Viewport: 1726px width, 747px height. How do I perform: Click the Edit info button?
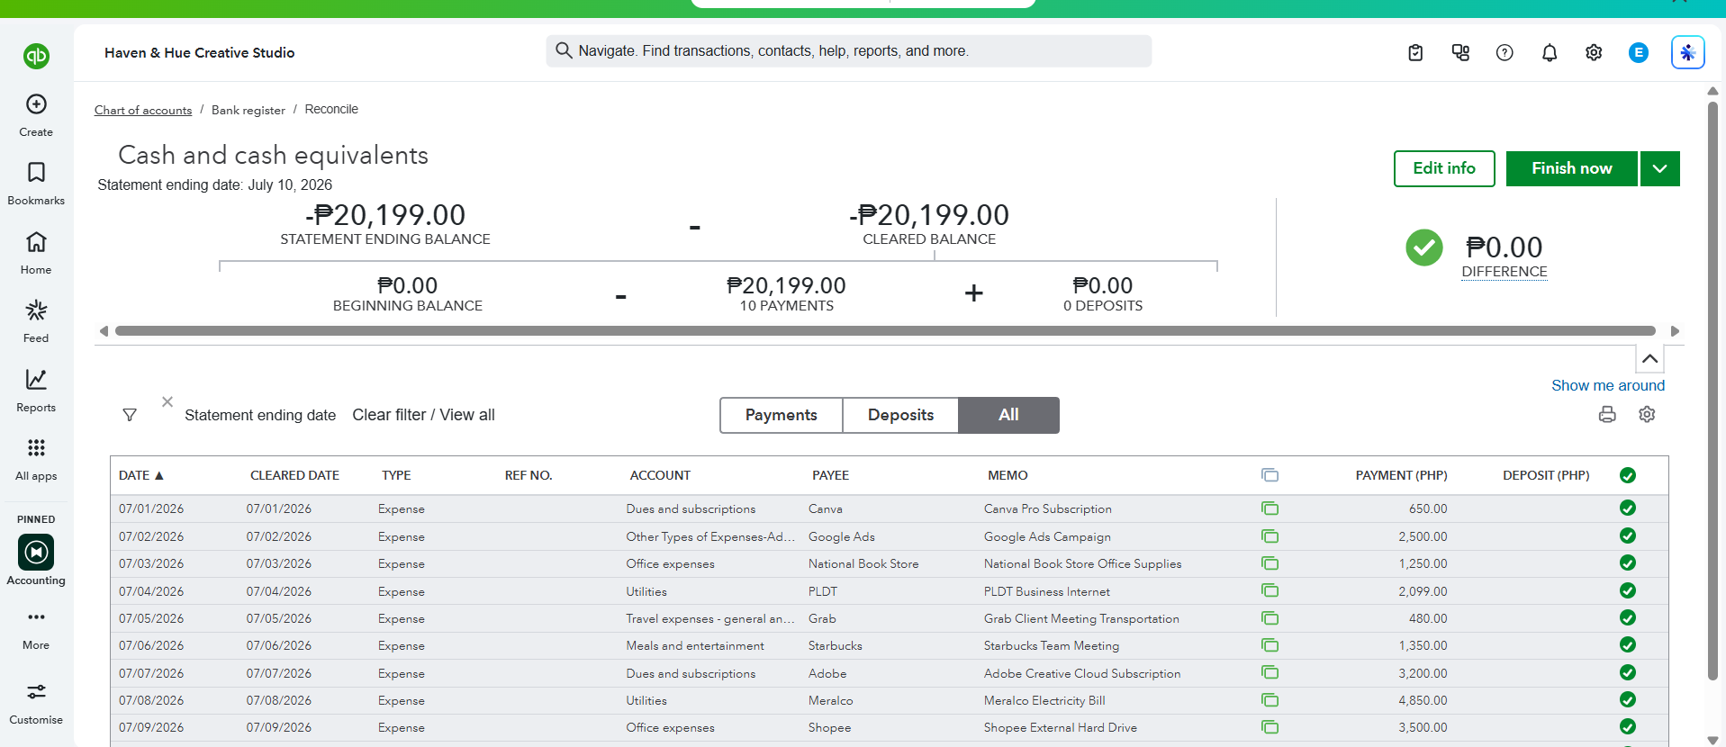(x=1444, y=168)
